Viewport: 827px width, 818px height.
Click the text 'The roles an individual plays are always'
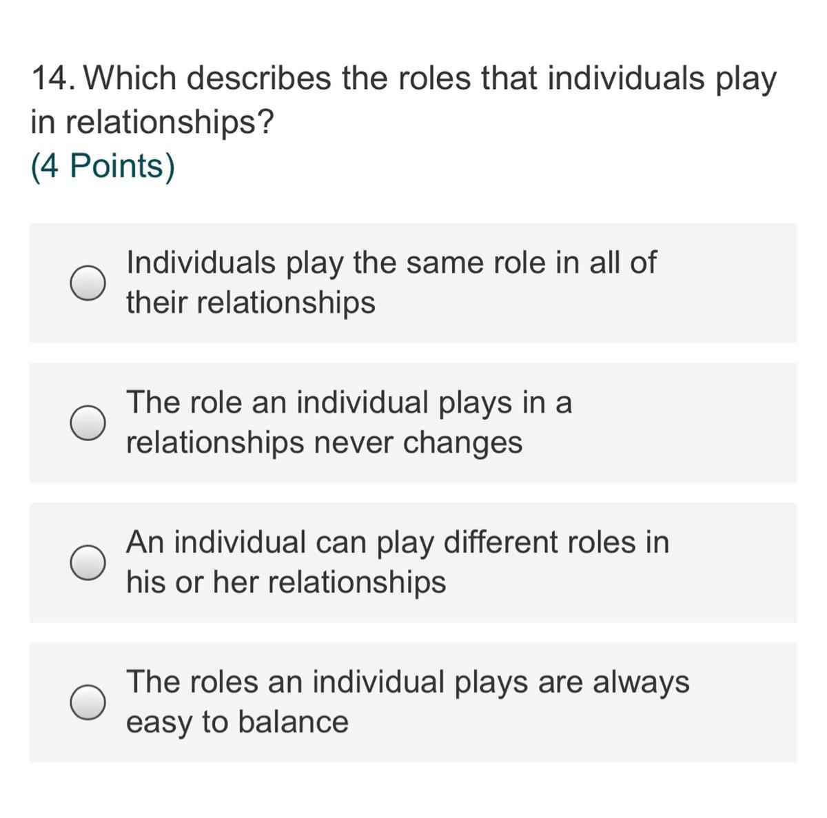407,682
